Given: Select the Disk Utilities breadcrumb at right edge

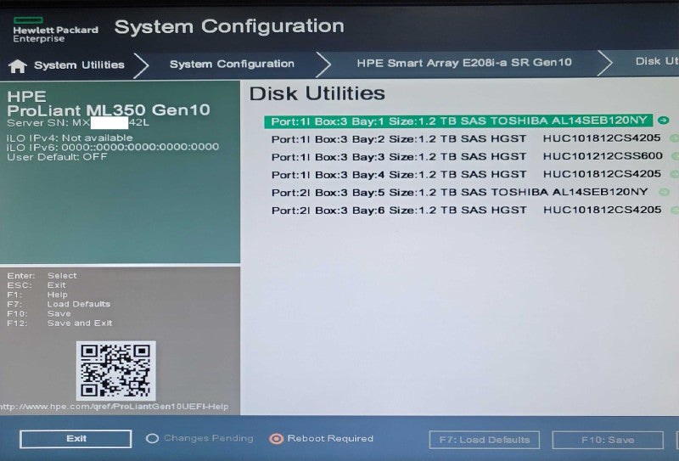Looking at the screenshot, I should [657, 61].
